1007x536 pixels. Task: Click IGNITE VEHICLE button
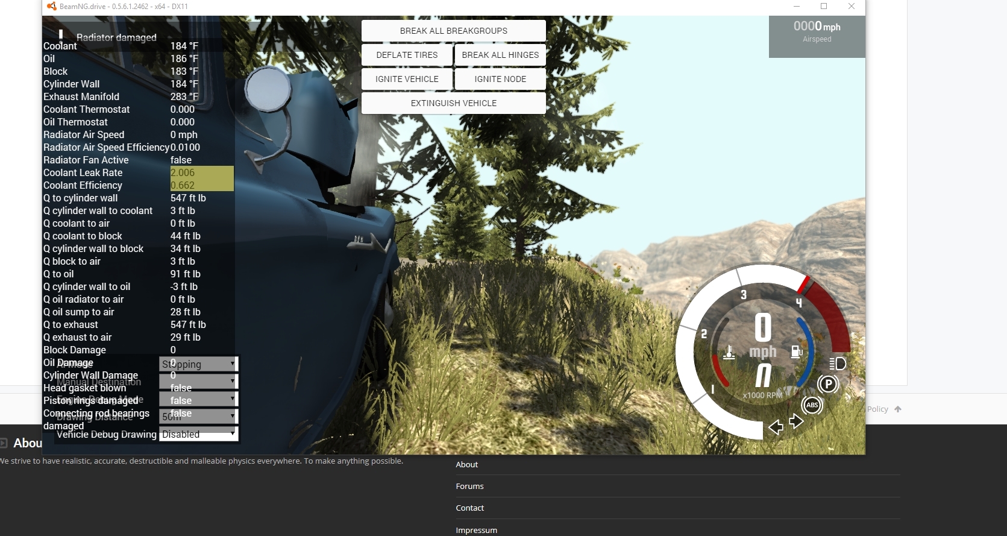pos(407,79)
